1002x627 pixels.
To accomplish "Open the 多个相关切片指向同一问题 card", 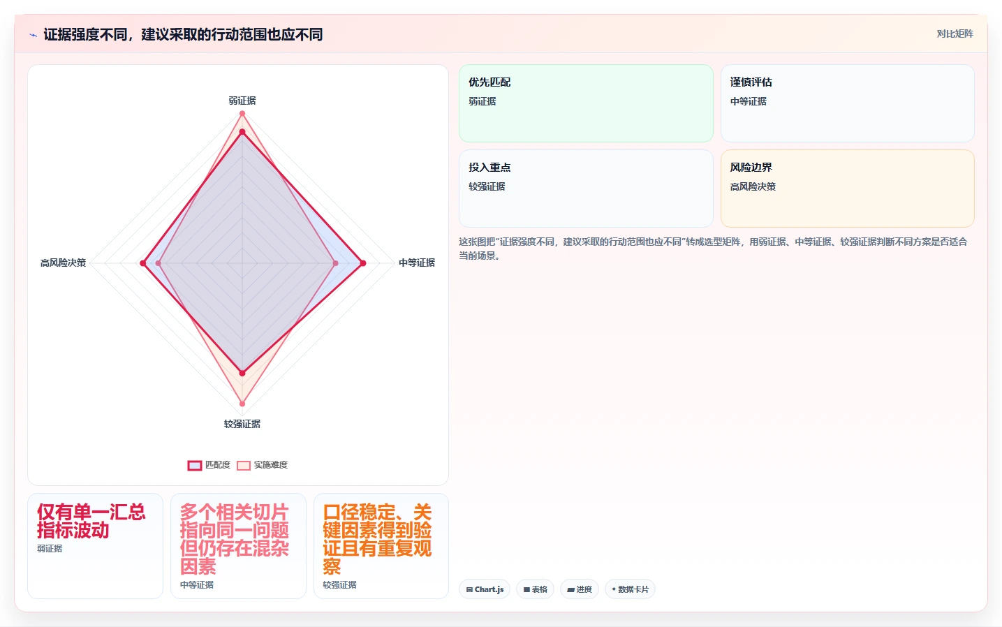I will [x=238, y=546].
